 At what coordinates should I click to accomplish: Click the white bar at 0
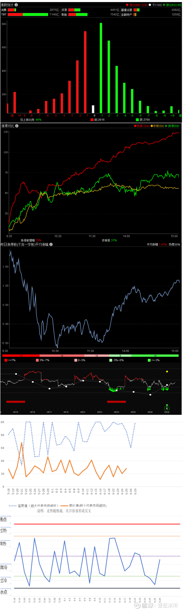93,109
